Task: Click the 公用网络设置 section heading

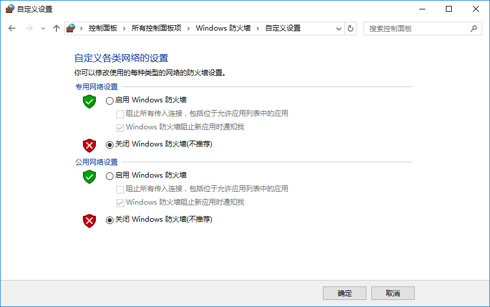Action: pos(96,162)
